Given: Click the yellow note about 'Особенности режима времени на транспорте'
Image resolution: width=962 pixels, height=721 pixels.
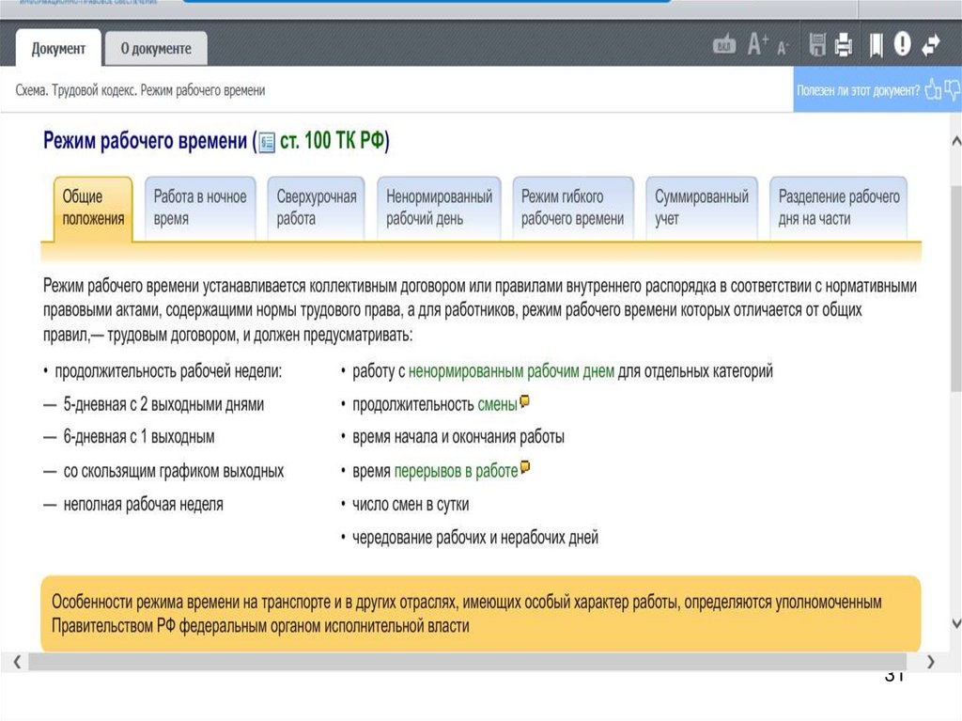Looking at the screenshot, I should (x=481, y=614).
